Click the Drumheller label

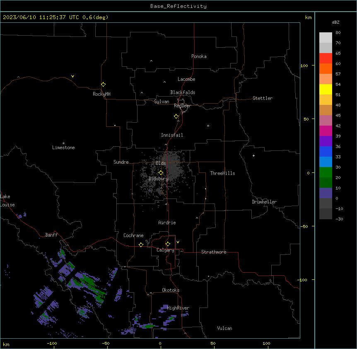[x=264, y=202]
